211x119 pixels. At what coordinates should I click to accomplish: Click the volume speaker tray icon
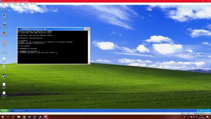pyautogui.click(x=196, y=117)
